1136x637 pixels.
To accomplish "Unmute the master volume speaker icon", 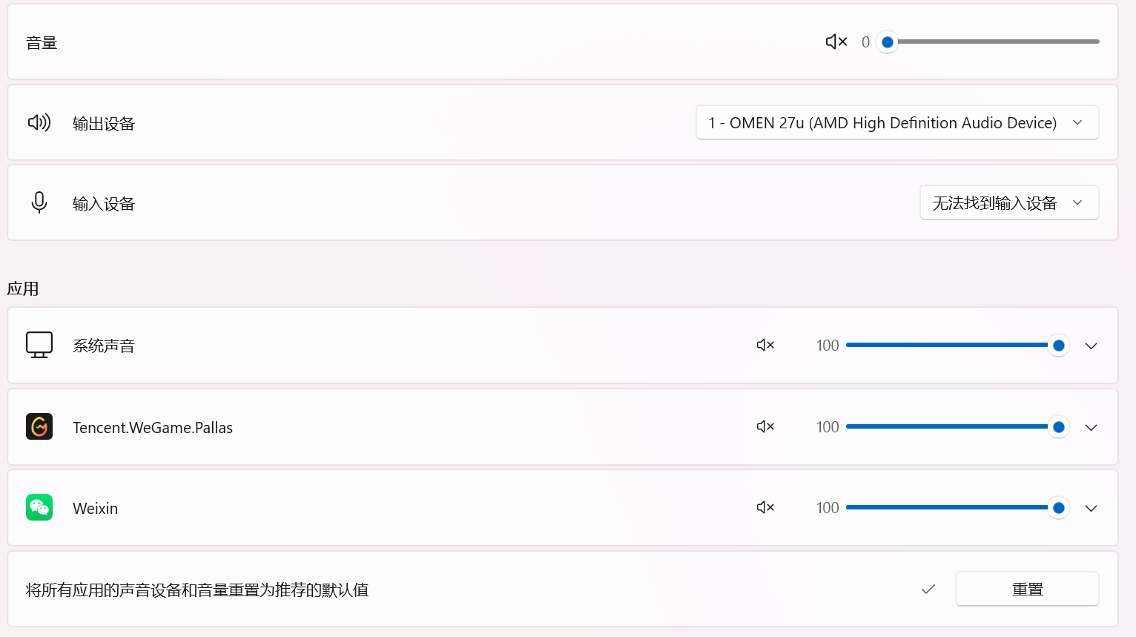I will pos(836,42).
